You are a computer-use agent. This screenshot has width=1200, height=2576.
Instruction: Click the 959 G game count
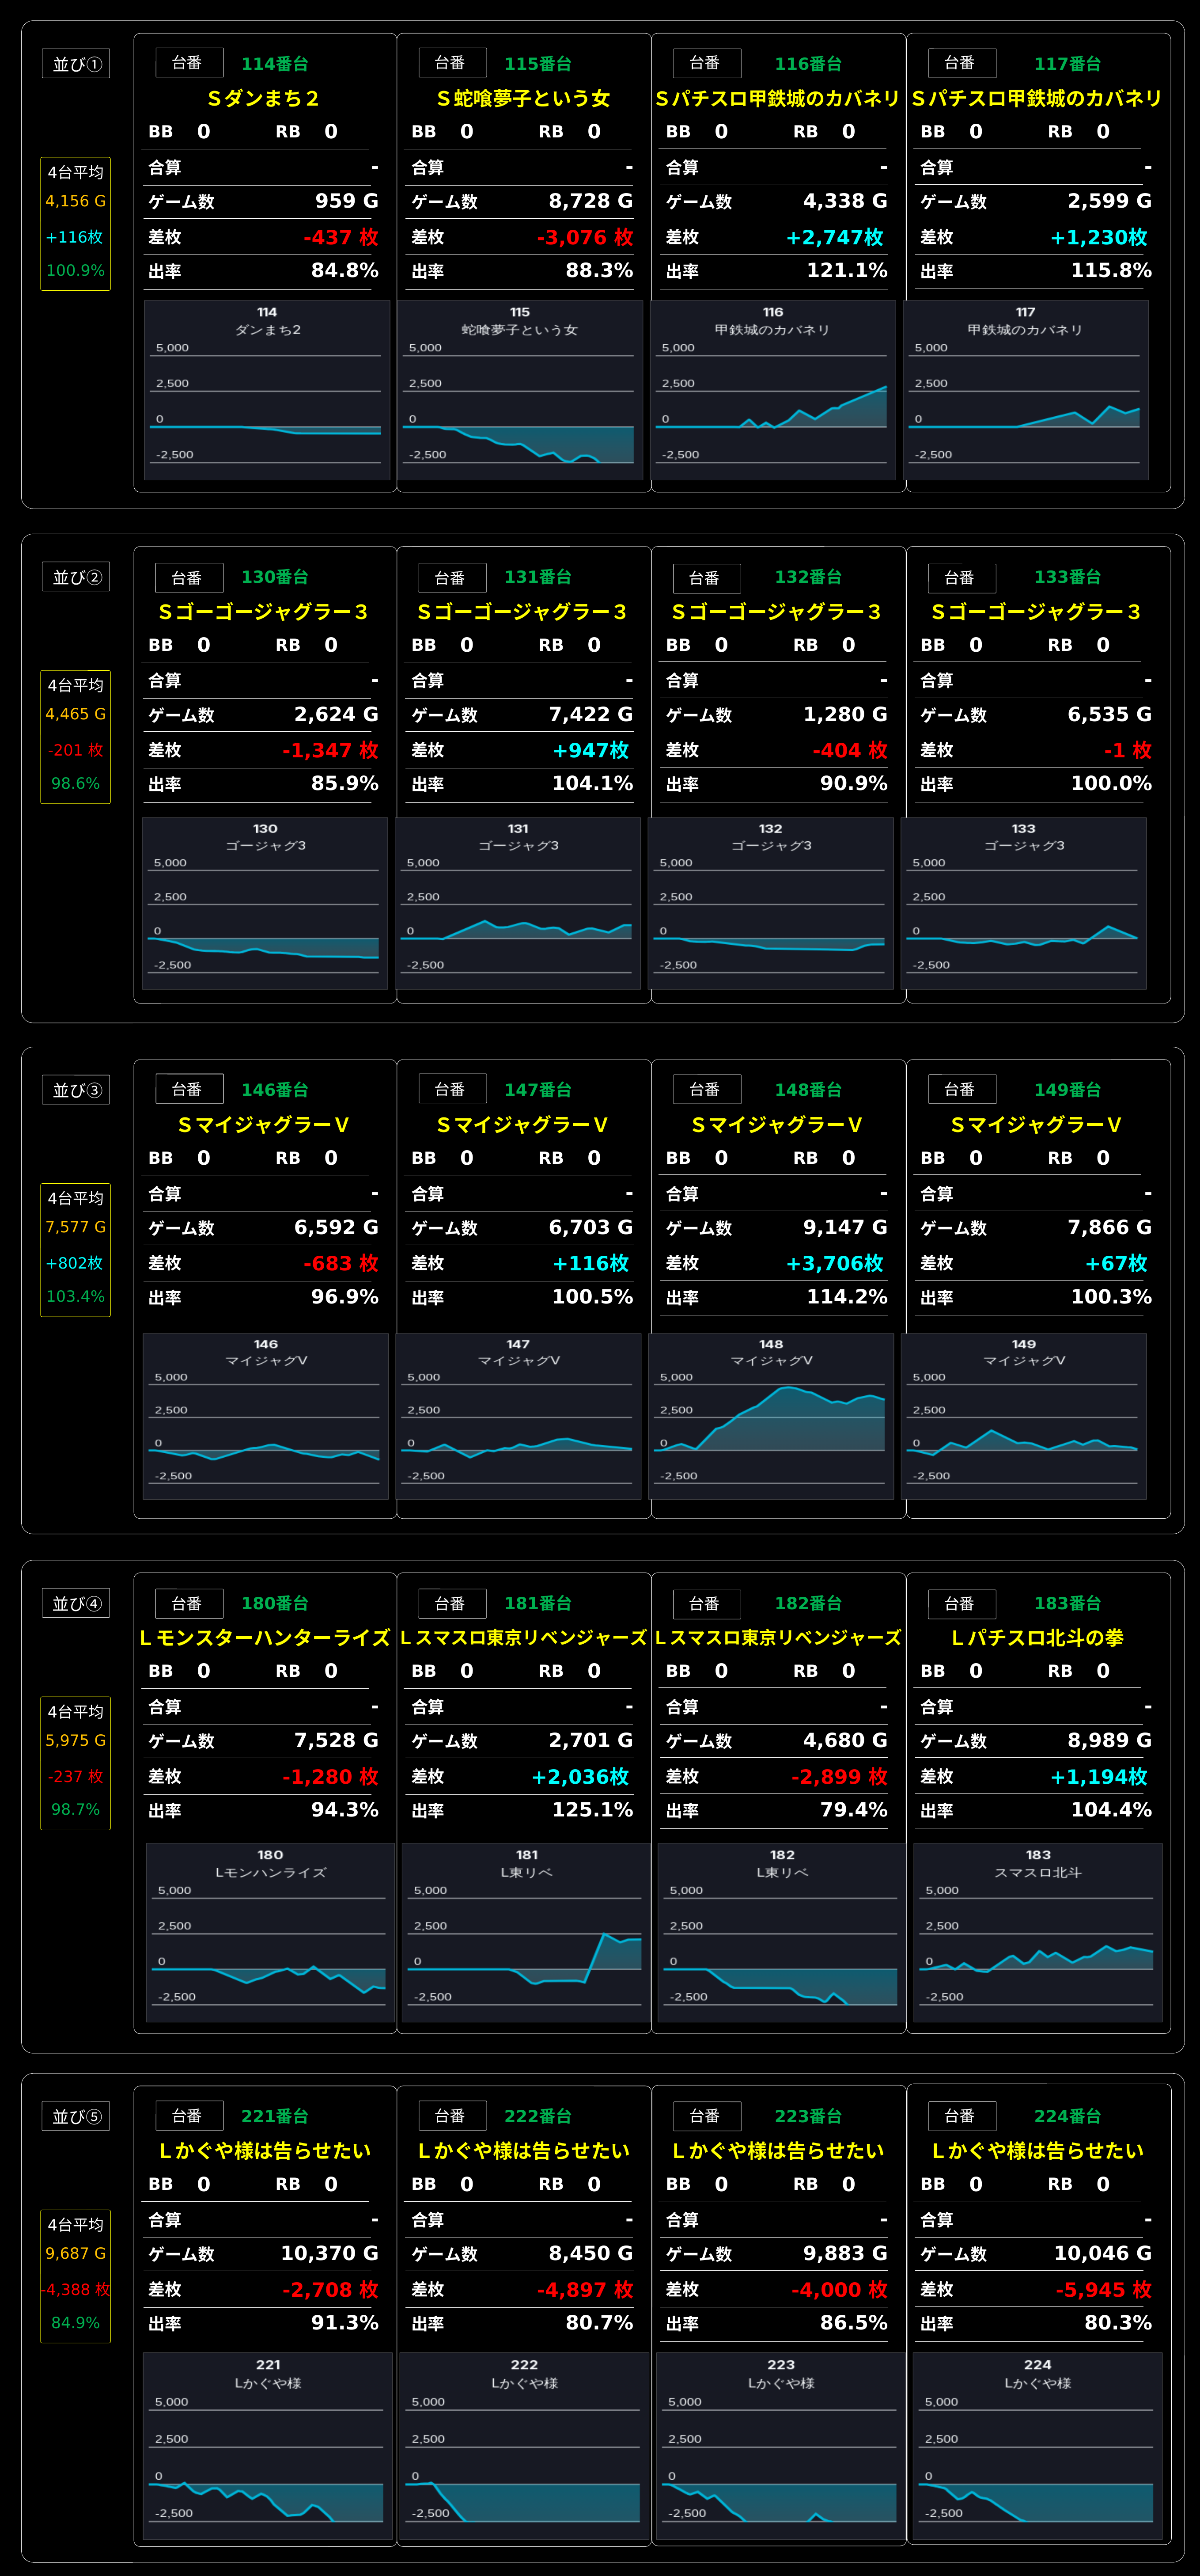tap(347, 201)
